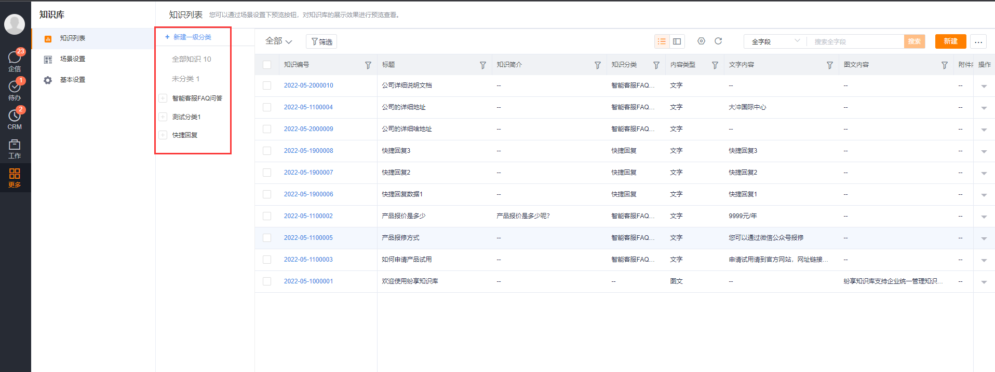Switch to split panel view icon
Viewport: 995px width, 372px height.
677,41
